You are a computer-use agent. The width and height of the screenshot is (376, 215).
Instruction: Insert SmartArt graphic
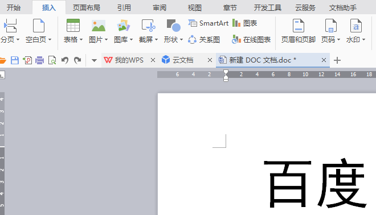(x=208, y=23)
